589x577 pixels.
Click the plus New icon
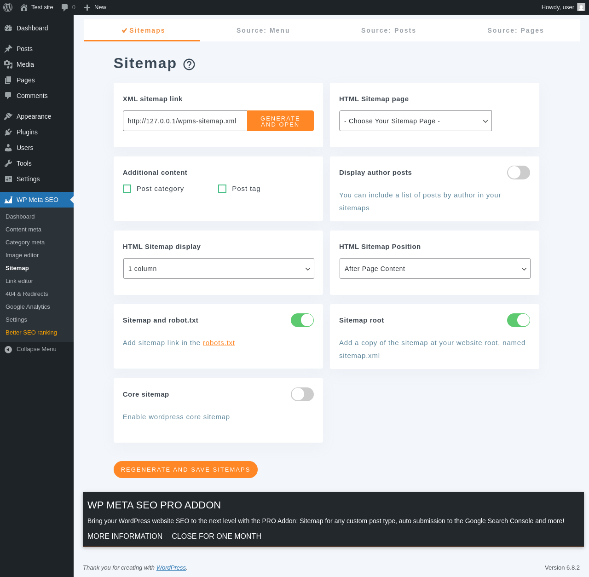pyautogui.click(x=87, y=7)
